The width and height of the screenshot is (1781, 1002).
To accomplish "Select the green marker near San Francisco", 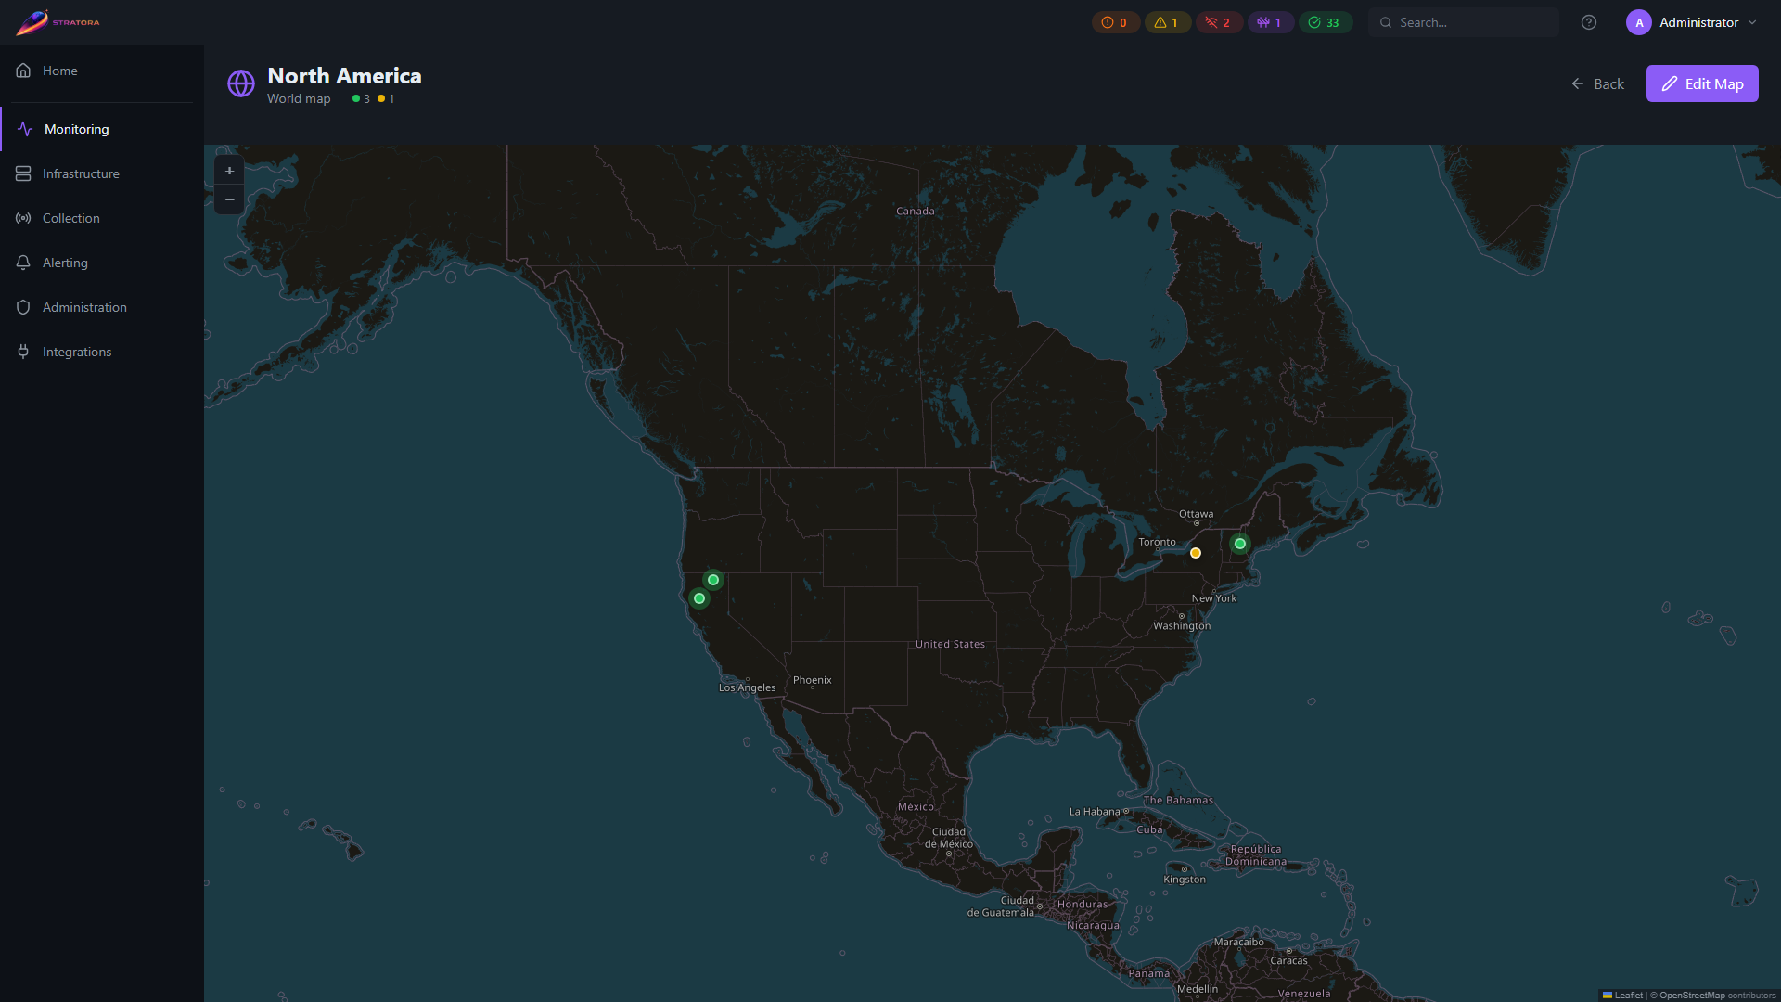I will click(699, 598).
